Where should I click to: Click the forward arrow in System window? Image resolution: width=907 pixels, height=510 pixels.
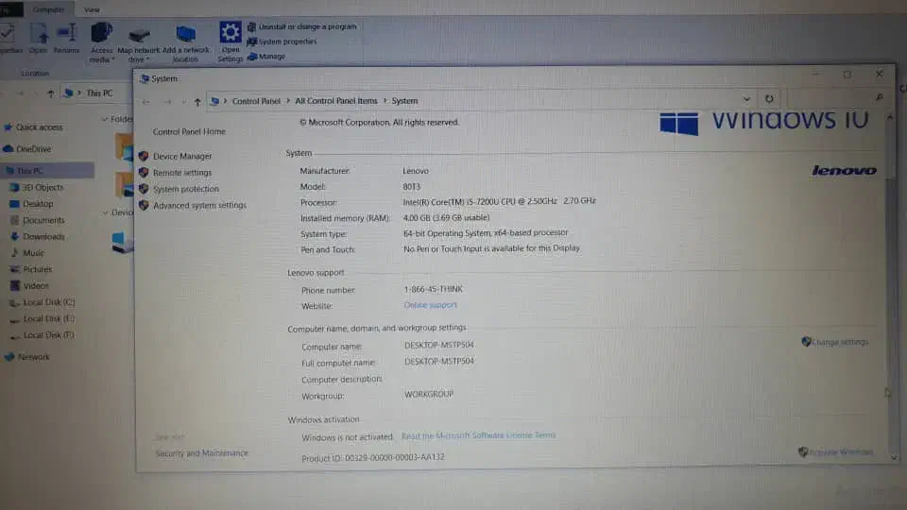[x=167, y=102]
